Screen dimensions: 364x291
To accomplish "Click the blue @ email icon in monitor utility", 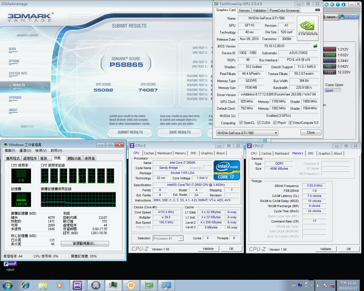I will click(x=332, y=4).
